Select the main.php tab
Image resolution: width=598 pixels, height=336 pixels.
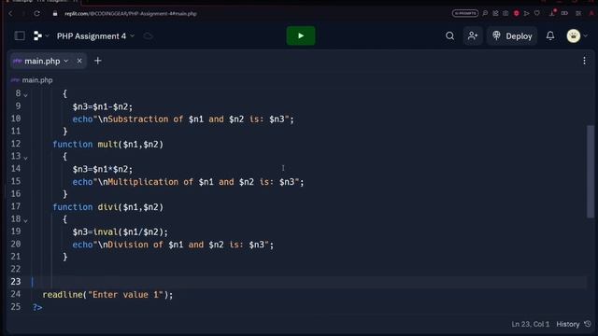tap(42, 61)
